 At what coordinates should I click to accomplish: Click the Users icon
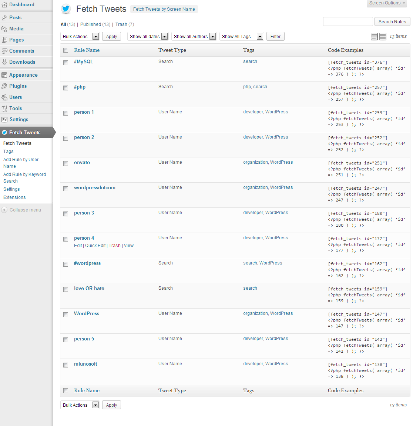4,97
